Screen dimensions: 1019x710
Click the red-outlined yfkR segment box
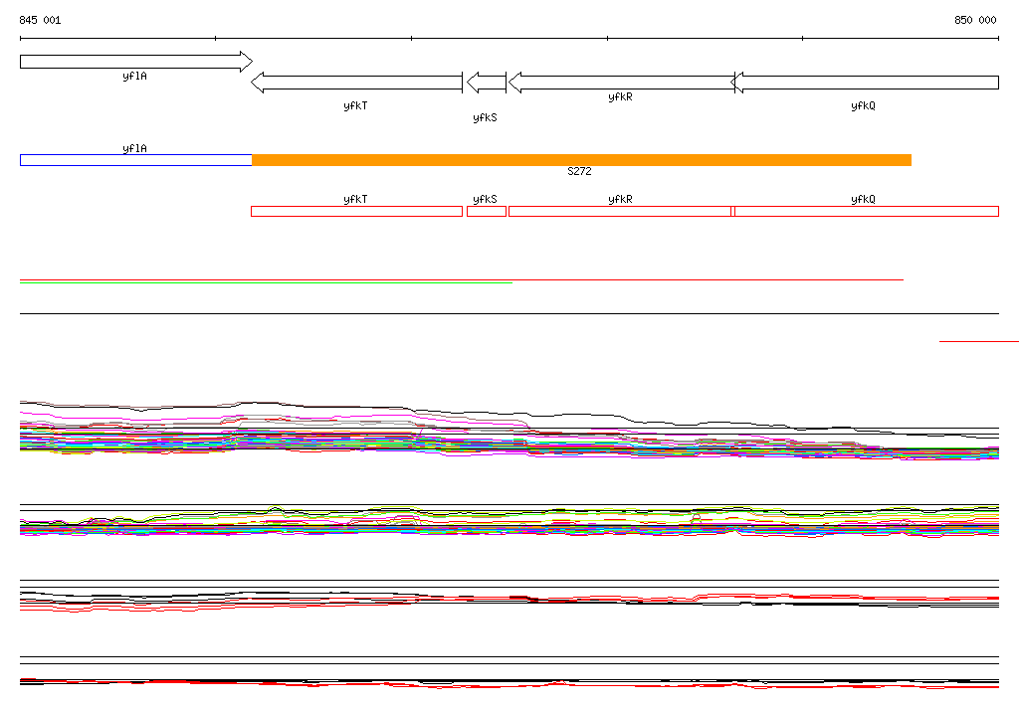pos(620,211)
